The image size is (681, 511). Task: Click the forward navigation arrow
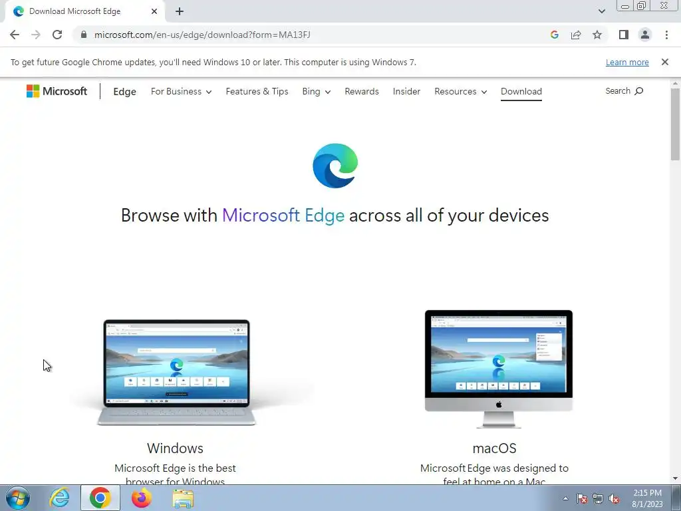[36, 35]
